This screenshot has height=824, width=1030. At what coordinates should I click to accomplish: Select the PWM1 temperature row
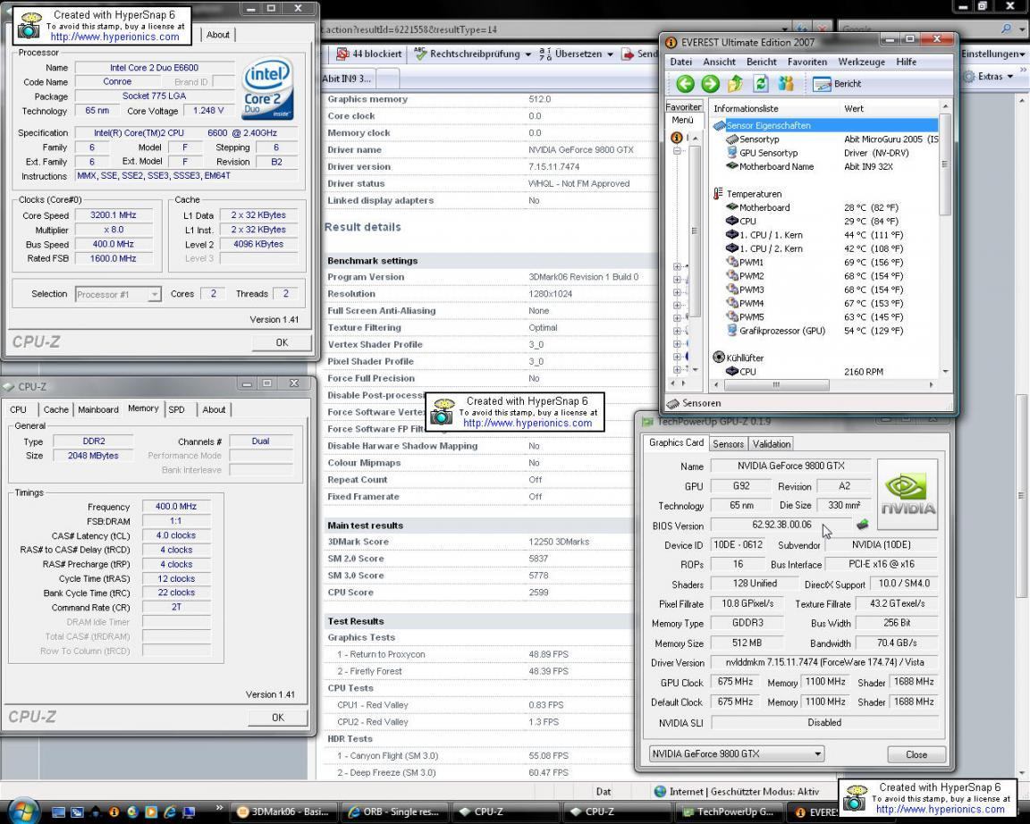824,262
